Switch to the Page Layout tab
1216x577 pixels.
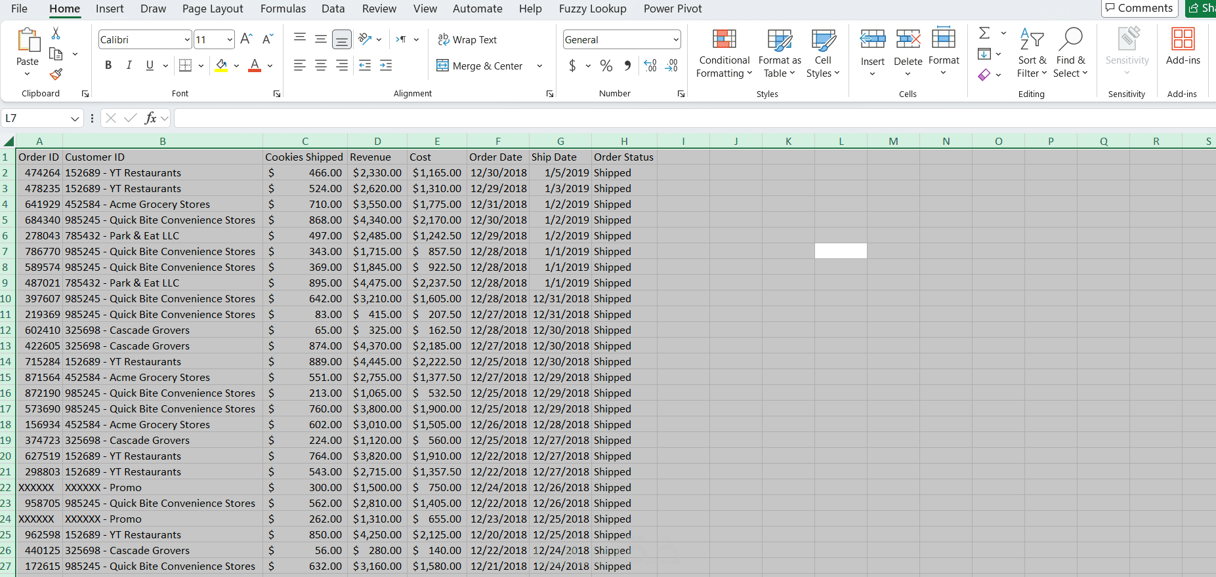tap(213, 9)
